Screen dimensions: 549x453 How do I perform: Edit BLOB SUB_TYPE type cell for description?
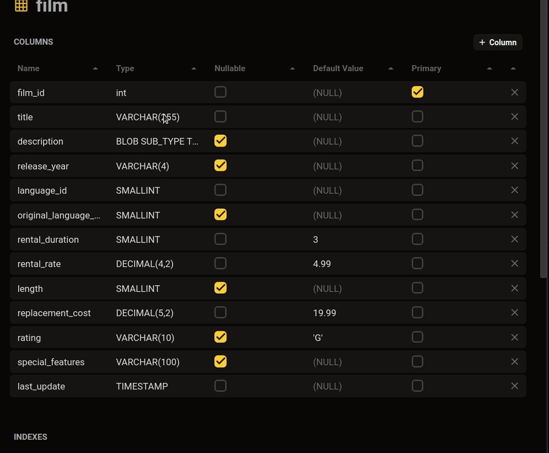(157, 141)
